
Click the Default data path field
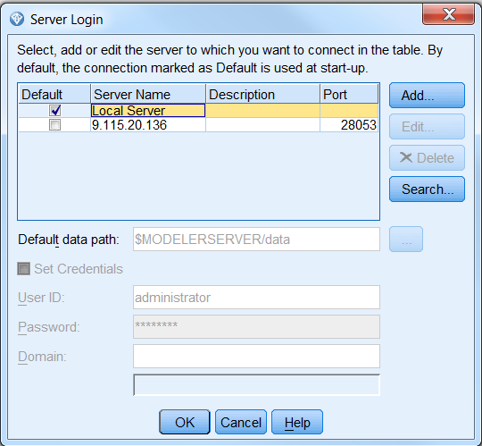click(256, 240)
